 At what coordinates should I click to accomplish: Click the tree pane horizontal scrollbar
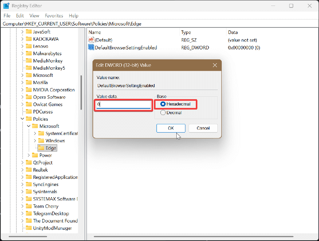click(28, 237)
